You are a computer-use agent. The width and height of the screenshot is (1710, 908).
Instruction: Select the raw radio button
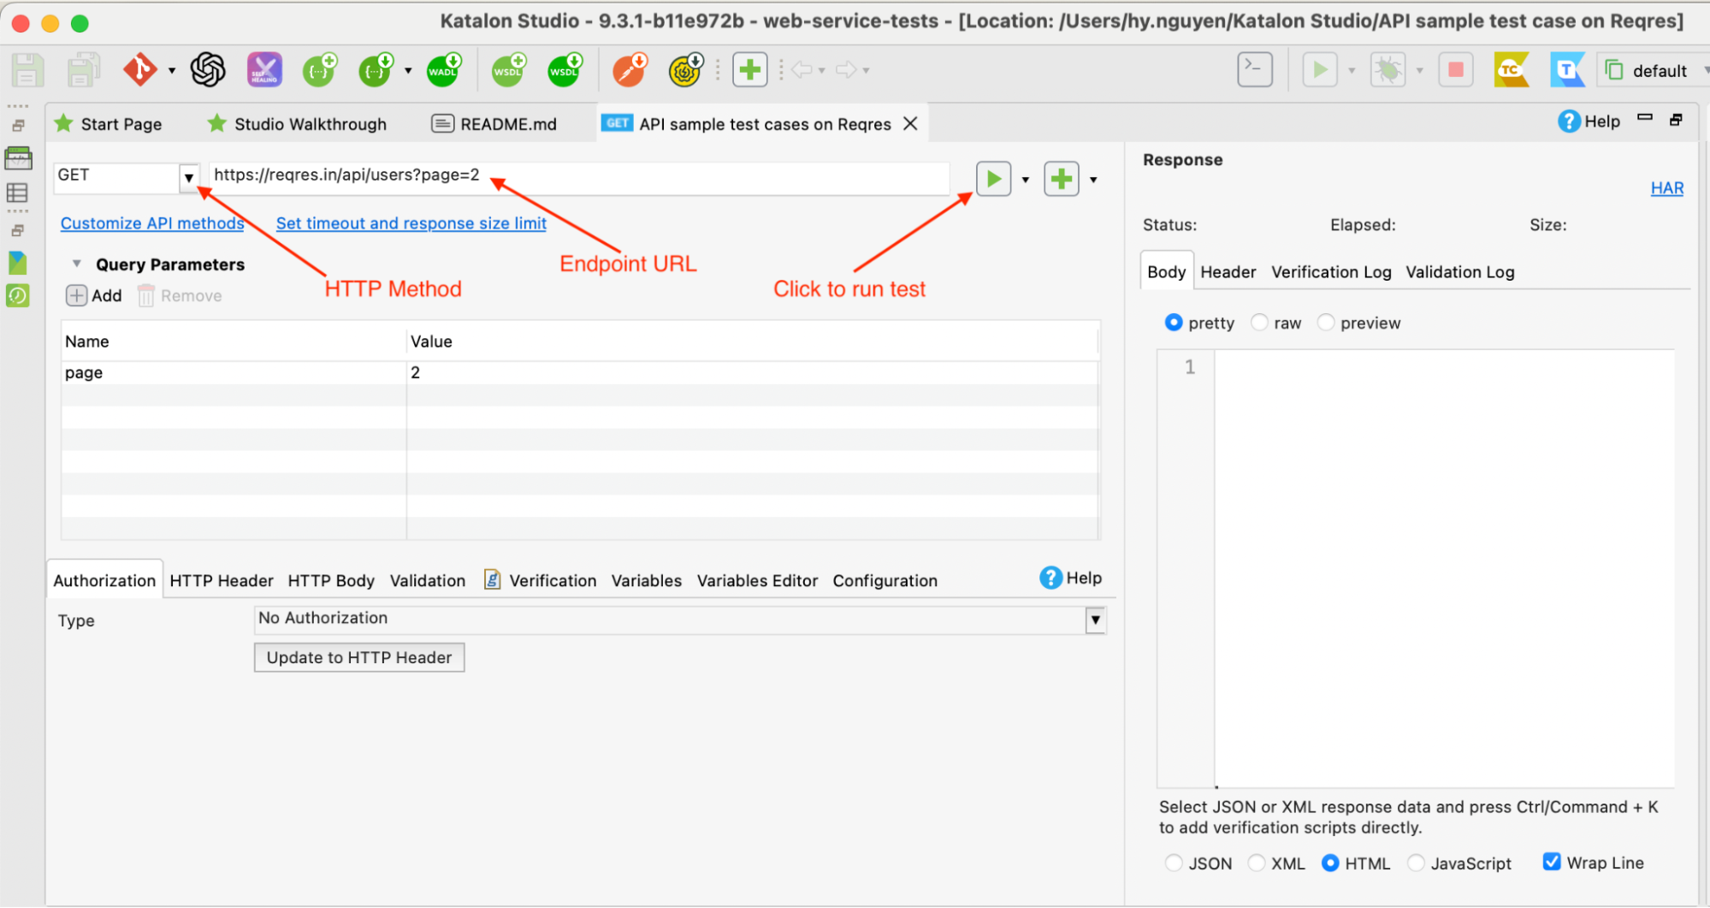pyautogui.click(x=1259, y=323)
